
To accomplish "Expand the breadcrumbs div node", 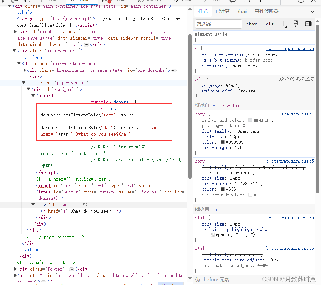I will tap(25, 70).
